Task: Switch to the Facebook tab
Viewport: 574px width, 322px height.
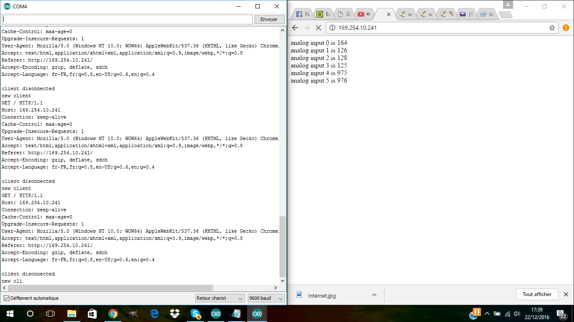Action: pos(302,14)
